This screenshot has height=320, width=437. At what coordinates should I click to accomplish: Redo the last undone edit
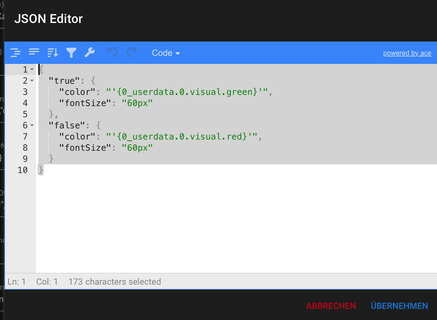(132, 52)
